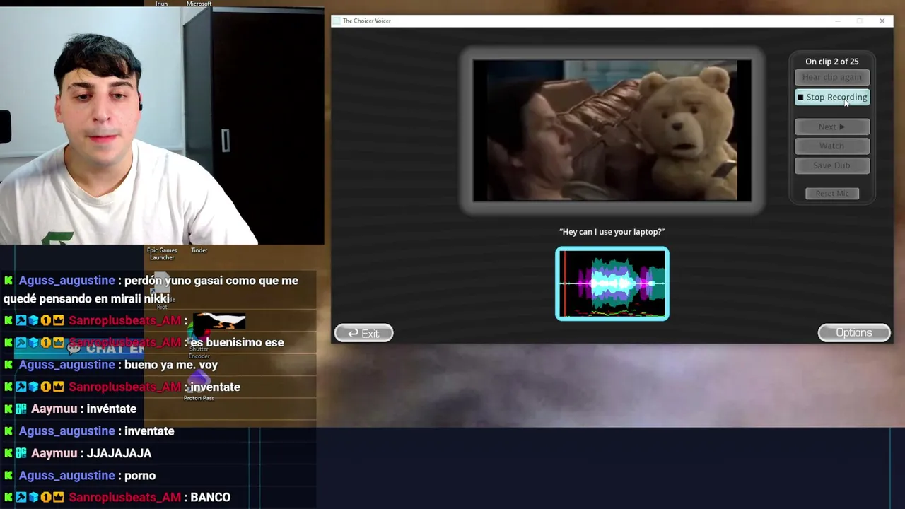The image size is (905, 509).
Task: Click the chat message "BANCO"
Action: (210, 498)
